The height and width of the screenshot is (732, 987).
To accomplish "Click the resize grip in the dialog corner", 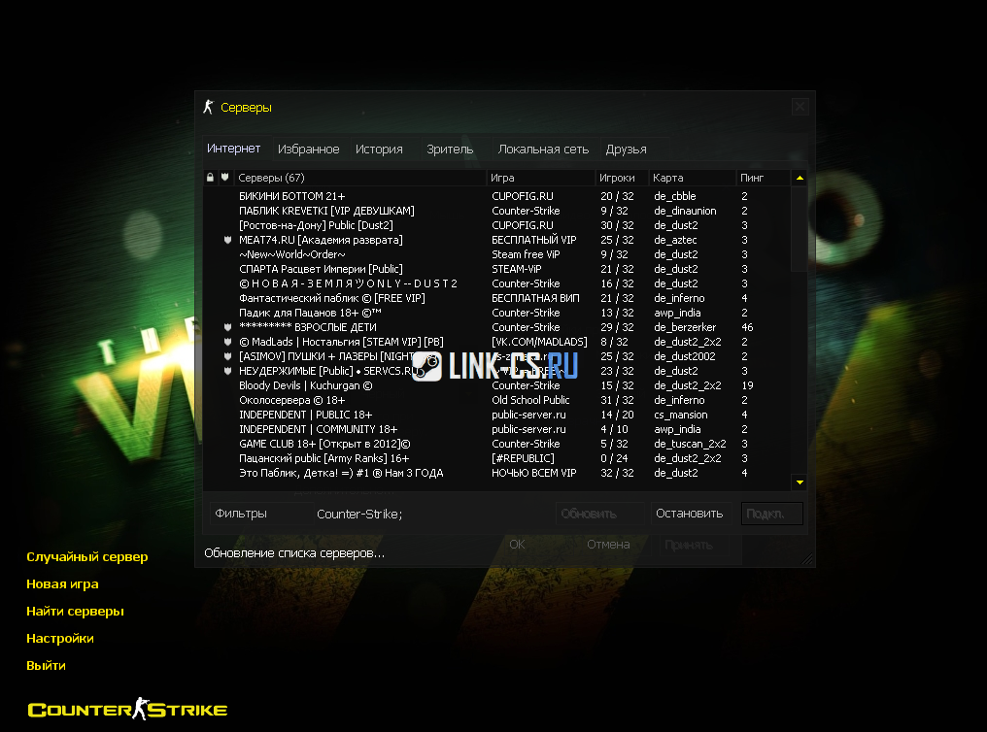I will [806, 558].
